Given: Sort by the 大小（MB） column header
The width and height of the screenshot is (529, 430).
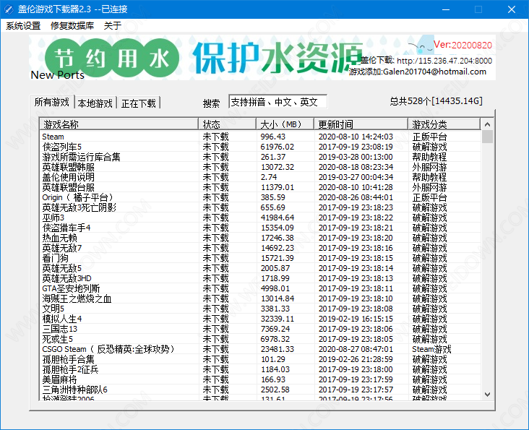Looking at the screenshot, I should [285, 124].
